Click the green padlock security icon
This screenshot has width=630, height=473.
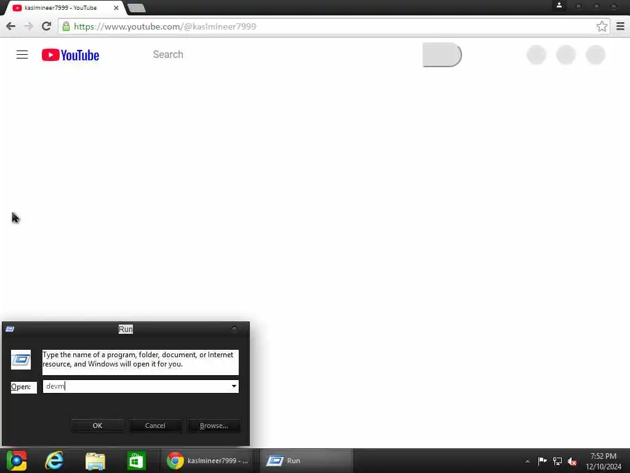(66, 26)
